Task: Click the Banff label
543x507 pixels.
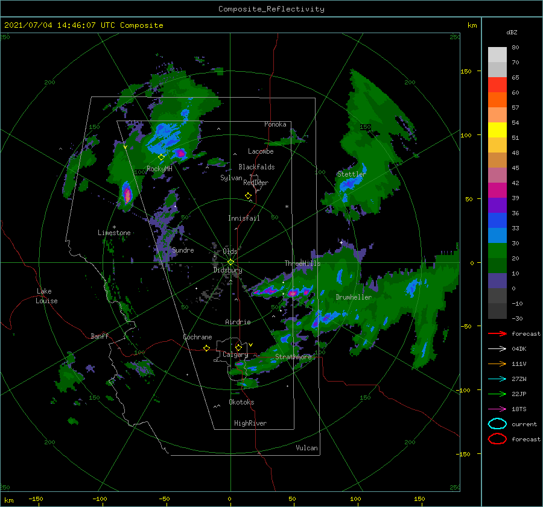Action: point(100,336)
